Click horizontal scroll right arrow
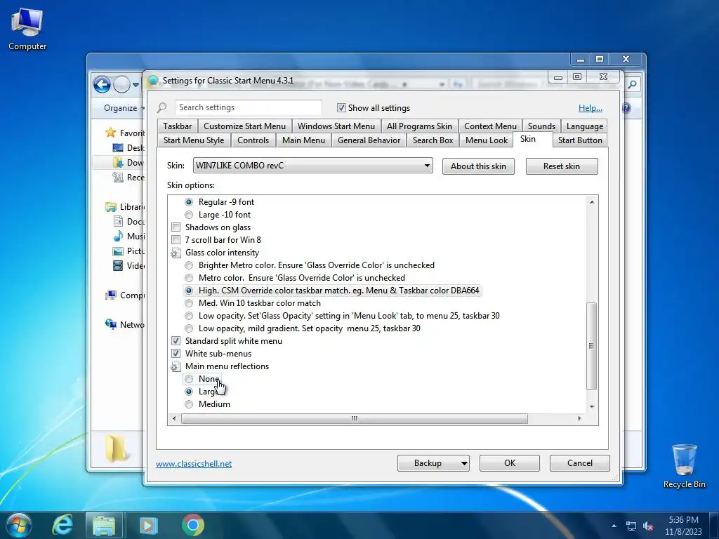This screenshot has width=719, height=539. [579, 418]
